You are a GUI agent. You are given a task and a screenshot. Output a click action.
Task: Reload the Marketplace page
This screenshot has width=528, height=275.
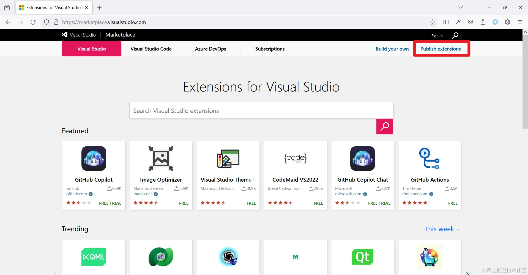tap(33, 22)
